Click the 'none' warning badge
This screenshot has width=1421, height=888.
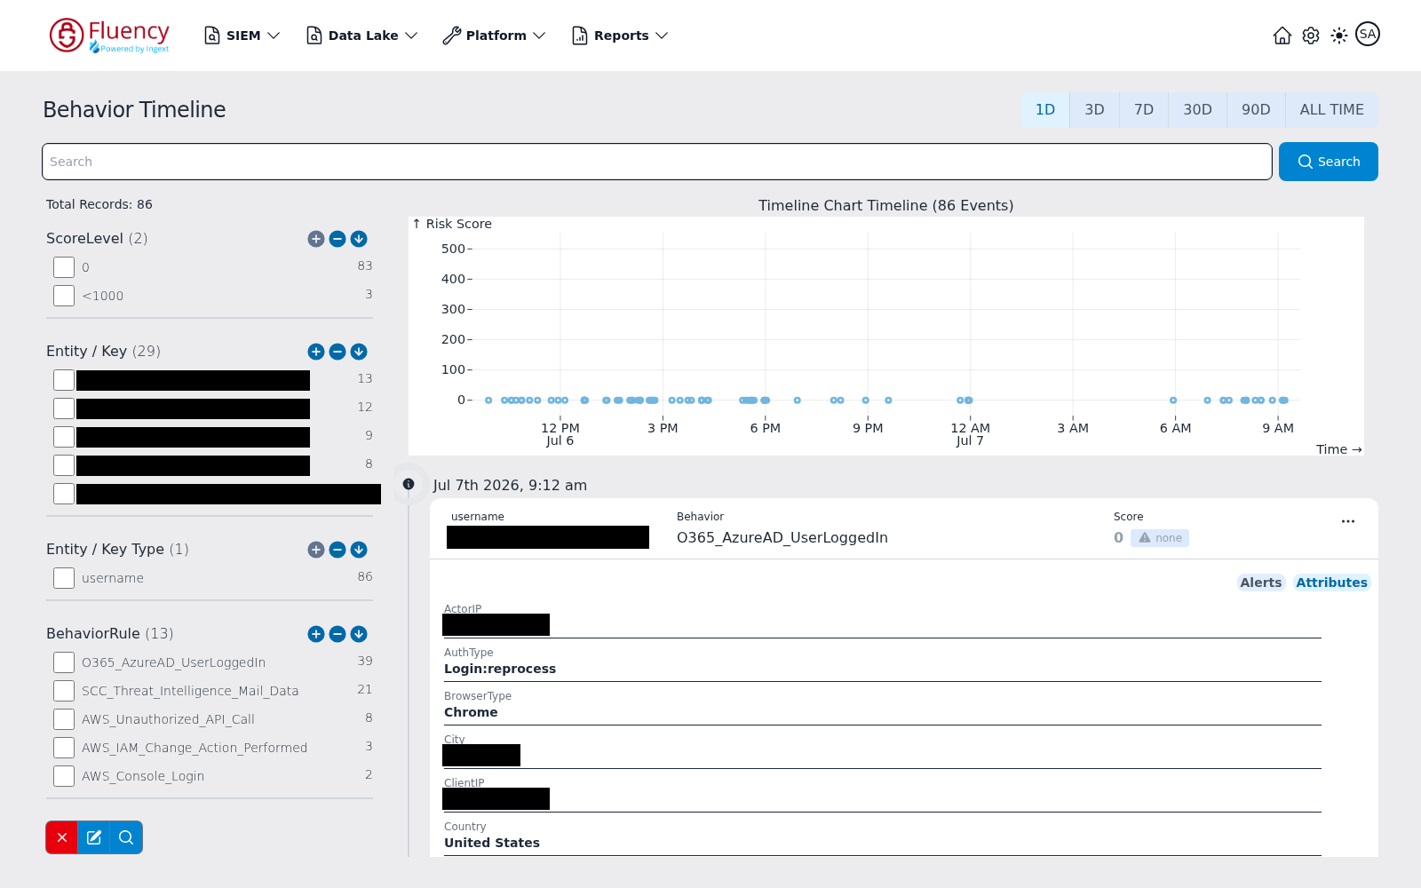(1160, 538)
